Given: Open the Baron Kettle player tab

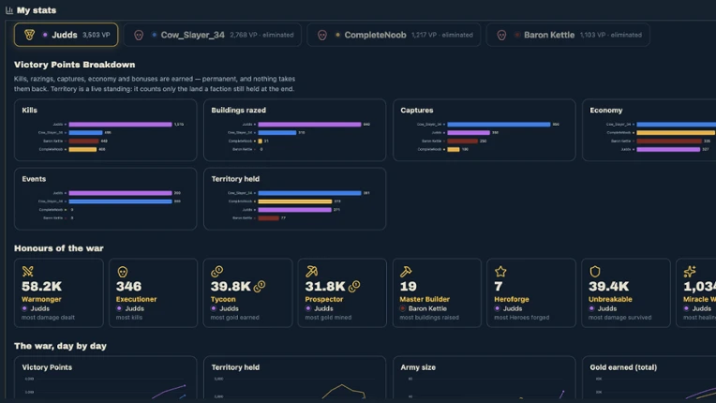Looking at the screenshot, I should click(x=568, y=35).
